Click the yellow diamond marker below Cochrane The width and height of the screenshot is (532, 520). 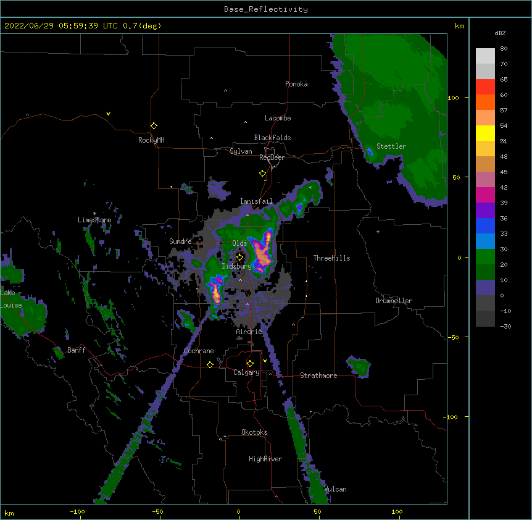click(210, 364)
